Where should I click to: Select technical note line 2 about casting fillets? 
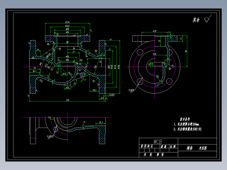(188, 129)
